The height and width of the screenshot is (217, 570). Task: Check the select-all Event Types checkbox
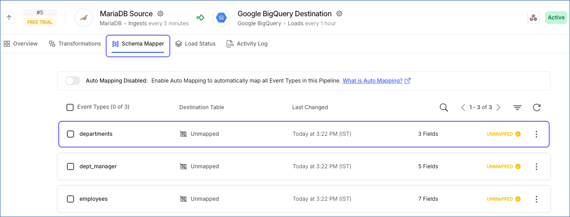click(x=70, y=107)
